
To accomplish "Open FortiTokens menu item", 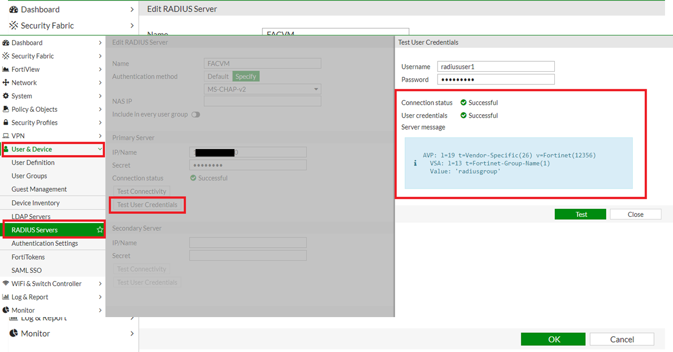I will coord(28,257).
